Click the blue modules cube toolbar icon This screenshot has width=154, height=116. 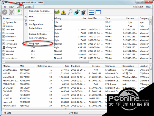(x=77, y=12)
